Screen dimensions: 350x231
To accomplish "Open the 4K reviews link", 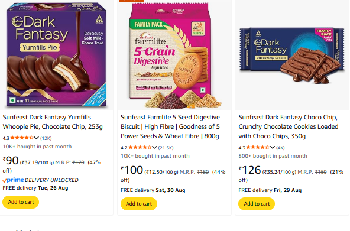I will point(280,148).
